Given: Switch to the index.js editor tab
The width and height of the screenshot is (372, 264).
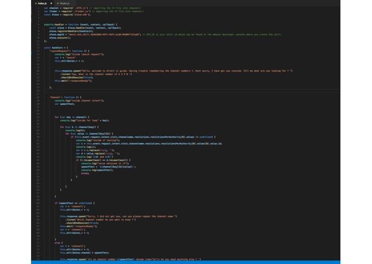Looking at the screenshot, I should (43, 3).
